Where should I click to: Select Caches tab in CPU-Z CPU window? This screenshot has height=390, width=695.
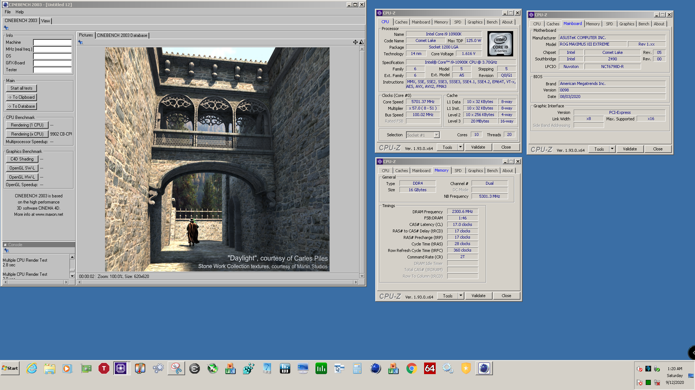(x=401, y=22)
